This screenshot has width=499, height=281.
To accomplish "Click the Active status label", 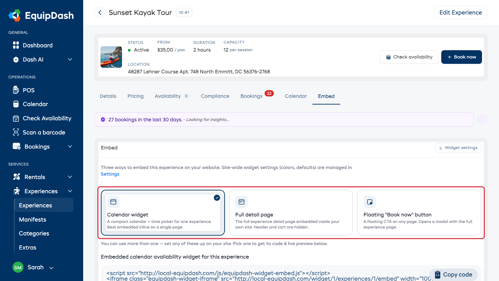I will [x=141, y=50].
